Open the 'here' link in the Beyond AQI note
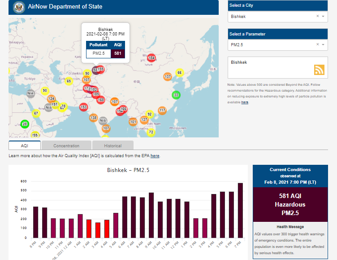 pyautogui.click(x=245, y=102)
